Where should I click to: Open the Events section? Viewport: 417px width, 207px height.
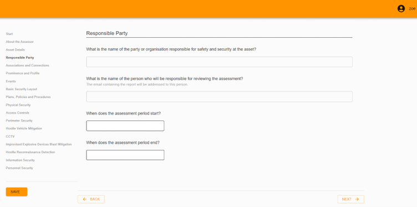[11, 81]
